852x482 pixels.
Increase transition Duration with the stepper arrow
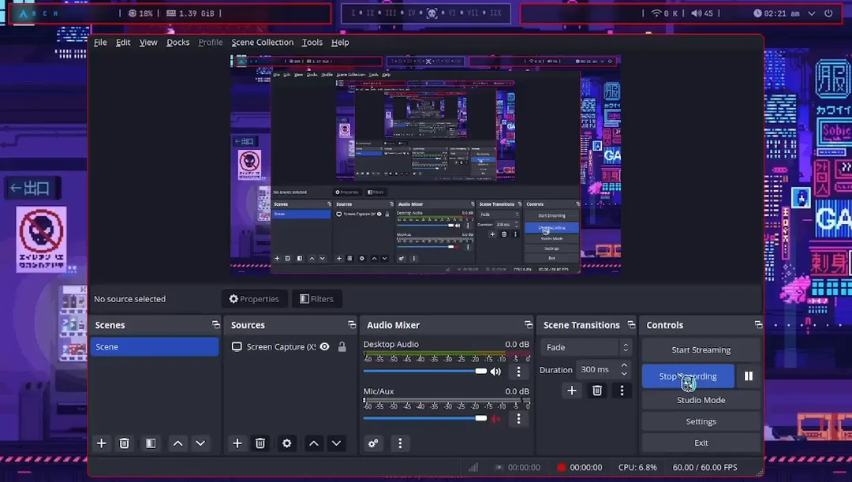pyautogui.click(x=626, y=365)
